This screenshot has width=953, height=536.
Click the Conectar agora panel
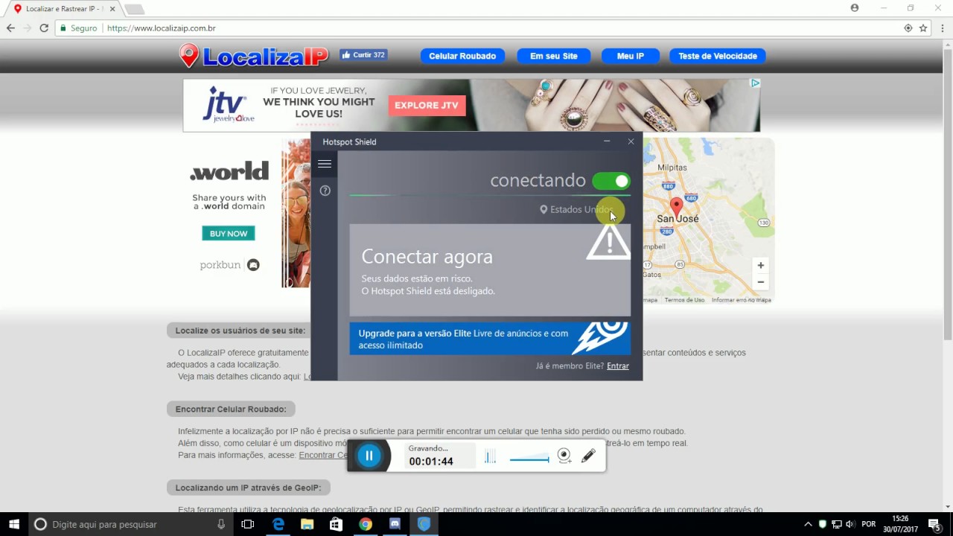pos(490,270)
